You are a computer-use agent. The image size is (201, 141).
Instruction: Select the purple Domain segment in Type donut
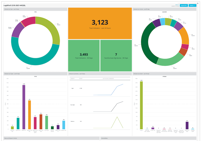17,31
